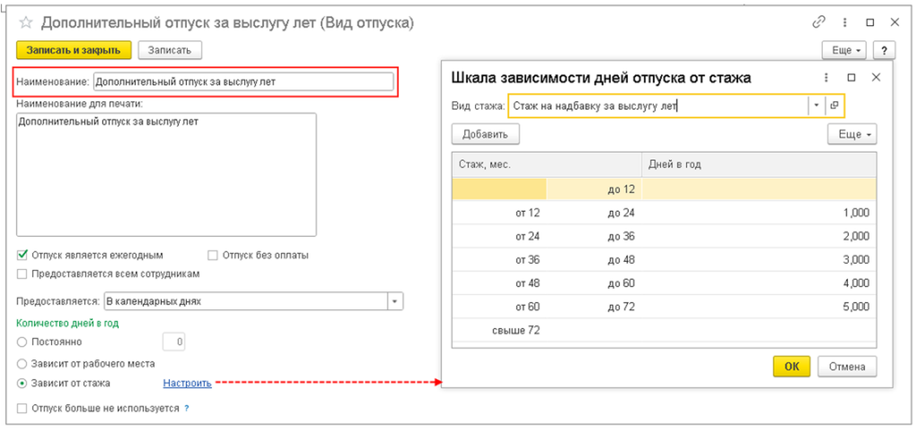Screen dimensions: 916x430
Task: Click the open icon beside Вид стажа field
Action: click(x=834, y=105)
